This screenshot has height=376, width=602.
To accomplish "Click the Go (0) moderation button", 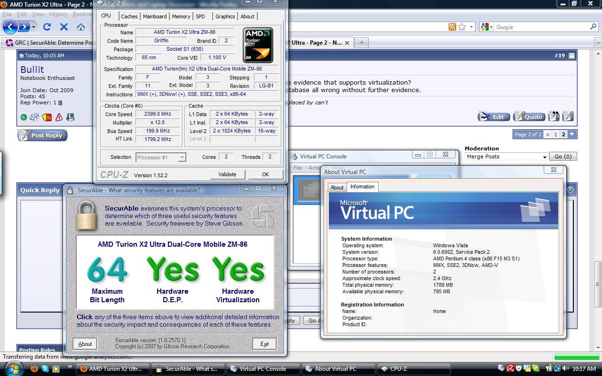I will pyautogui.click(x=563, y=157).
